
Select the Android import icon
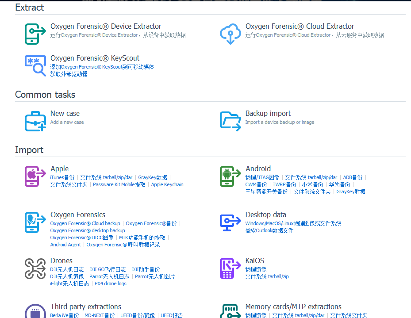pyautogui.click(x=230, y=176)
